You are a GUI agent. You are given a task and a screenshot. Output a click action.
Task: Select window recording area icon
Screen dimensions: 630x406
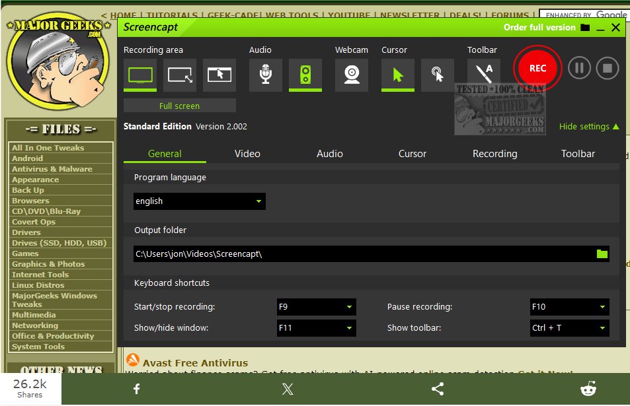point(219,75)
